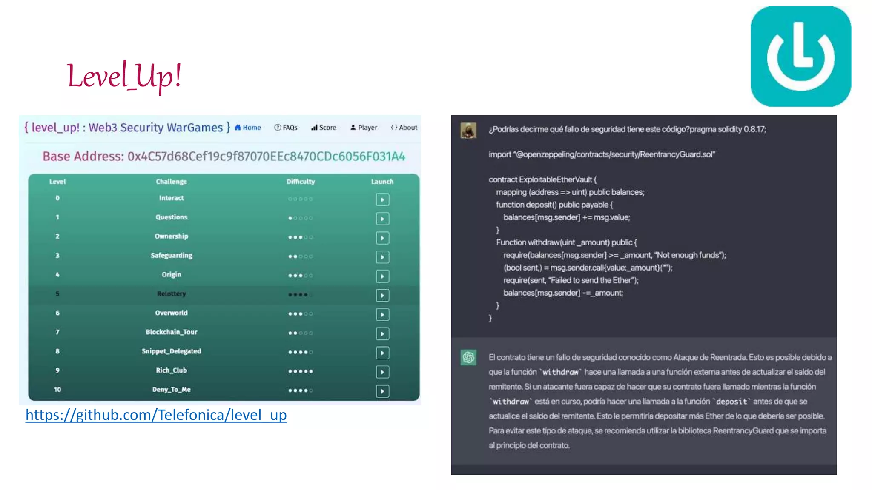Select the Blockchain_Tour challenge name
872x490 pixels.
tap(171, 332)
